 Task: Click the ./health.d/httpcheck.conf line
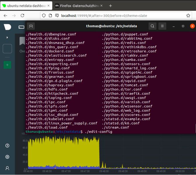pos(52,94)
